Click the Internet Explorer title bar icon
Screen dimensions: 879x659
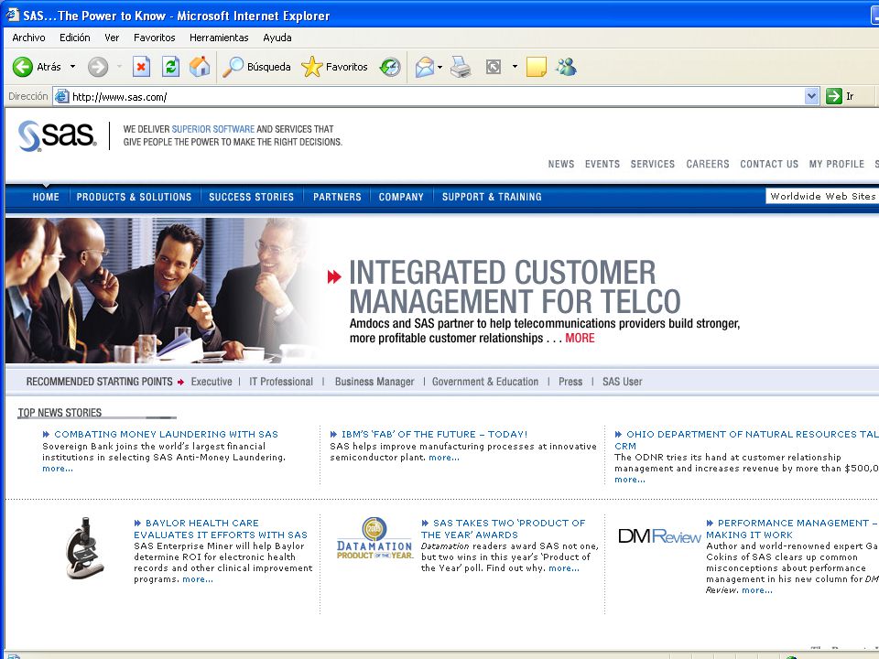point(12,15)
